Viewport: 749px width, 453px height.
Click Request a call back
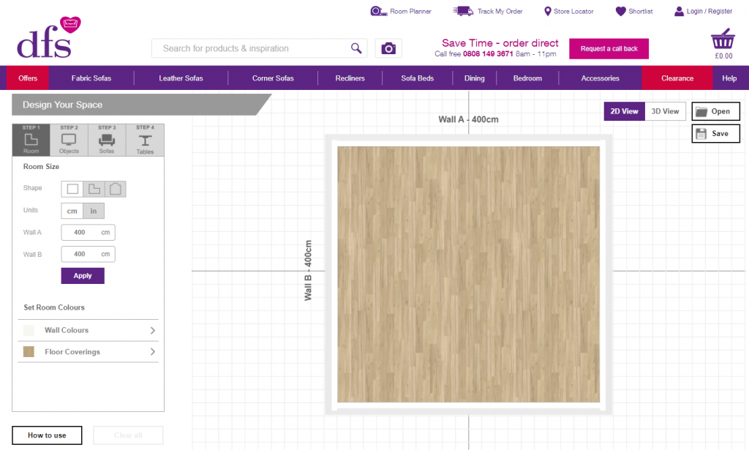click(609, 48)
